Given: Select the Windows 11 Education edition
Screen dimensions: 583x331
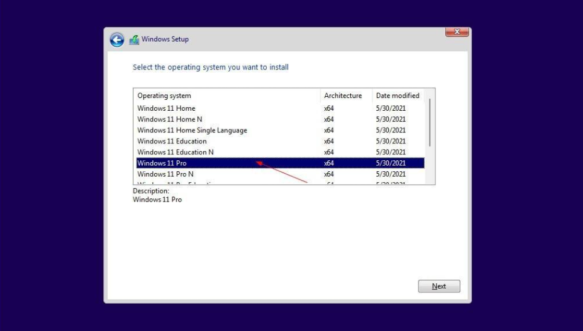Looking at the screenshot, I should pos(172,141).
